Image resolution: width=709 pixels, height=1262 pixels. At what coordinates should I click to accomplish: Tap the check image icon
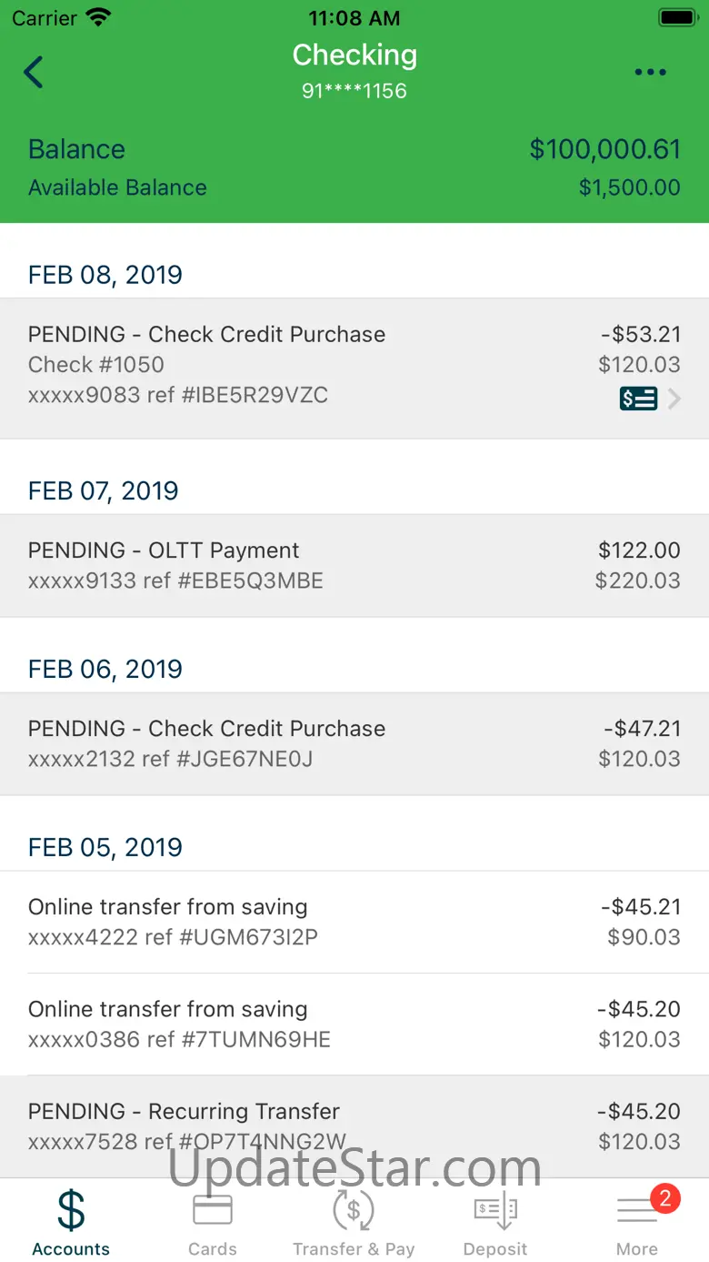pyautogui.click(x=638, y=399)
